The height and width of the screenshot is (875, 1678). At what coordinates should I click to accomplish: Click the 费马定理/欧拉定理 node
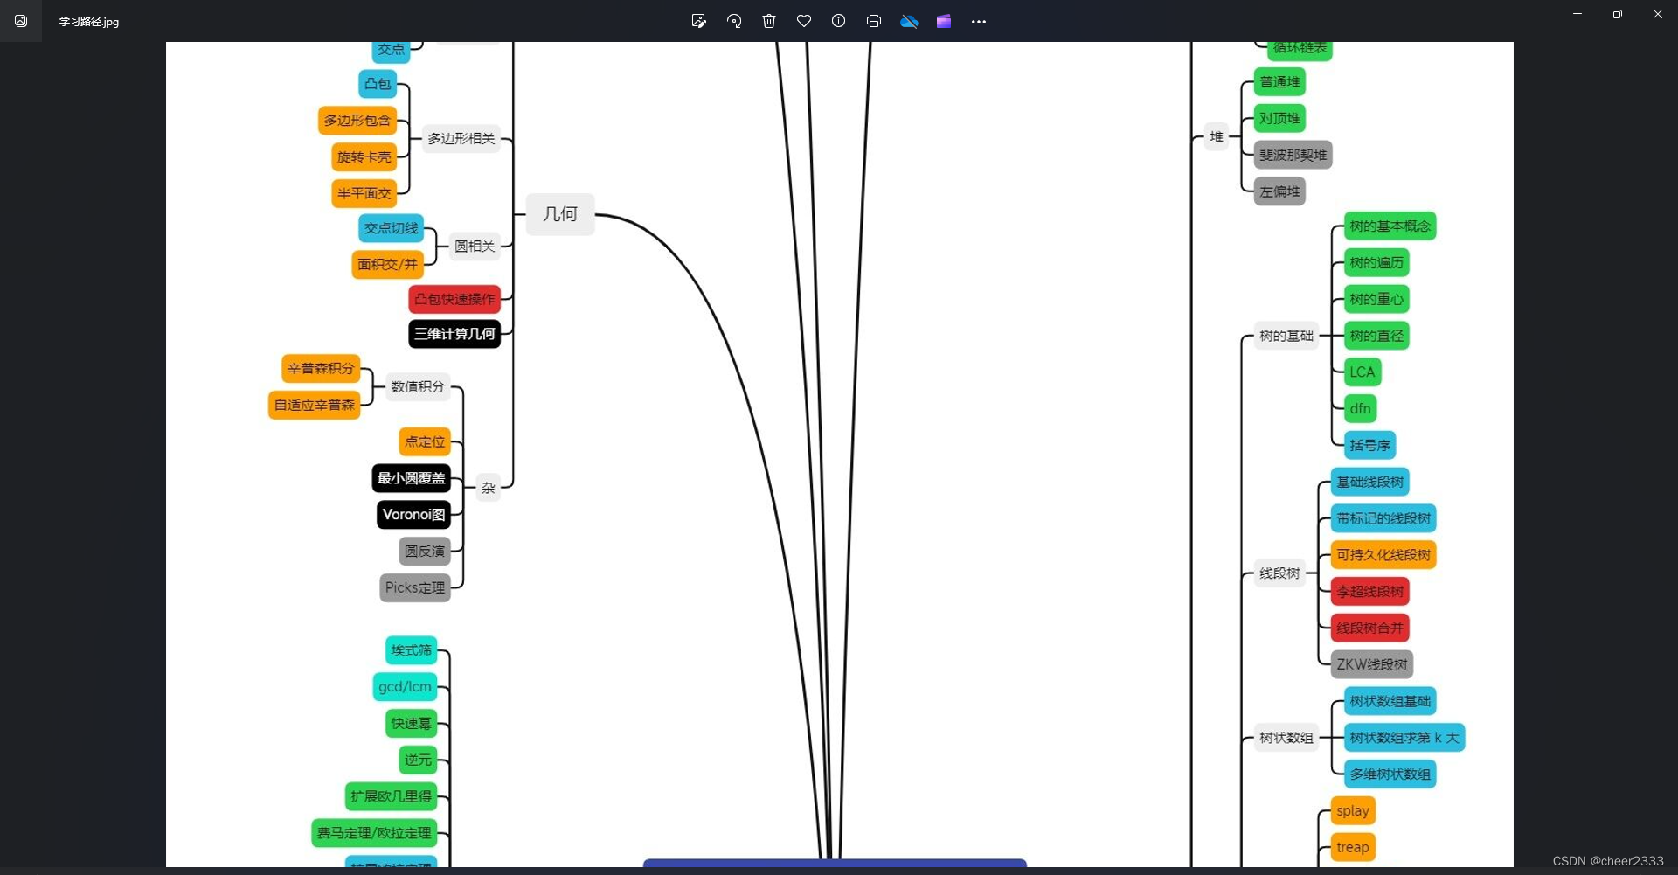pos(374,833)
